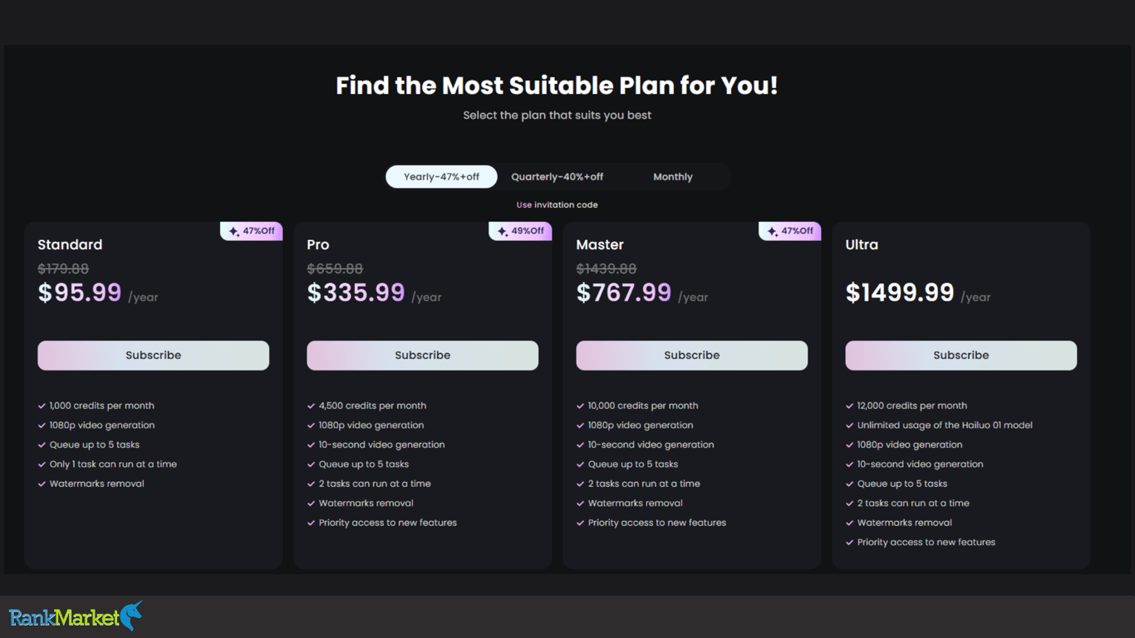Switch to Monthly billing
Image resolution: width=1135 pixels, height=638 pixels.
(672, 177)
